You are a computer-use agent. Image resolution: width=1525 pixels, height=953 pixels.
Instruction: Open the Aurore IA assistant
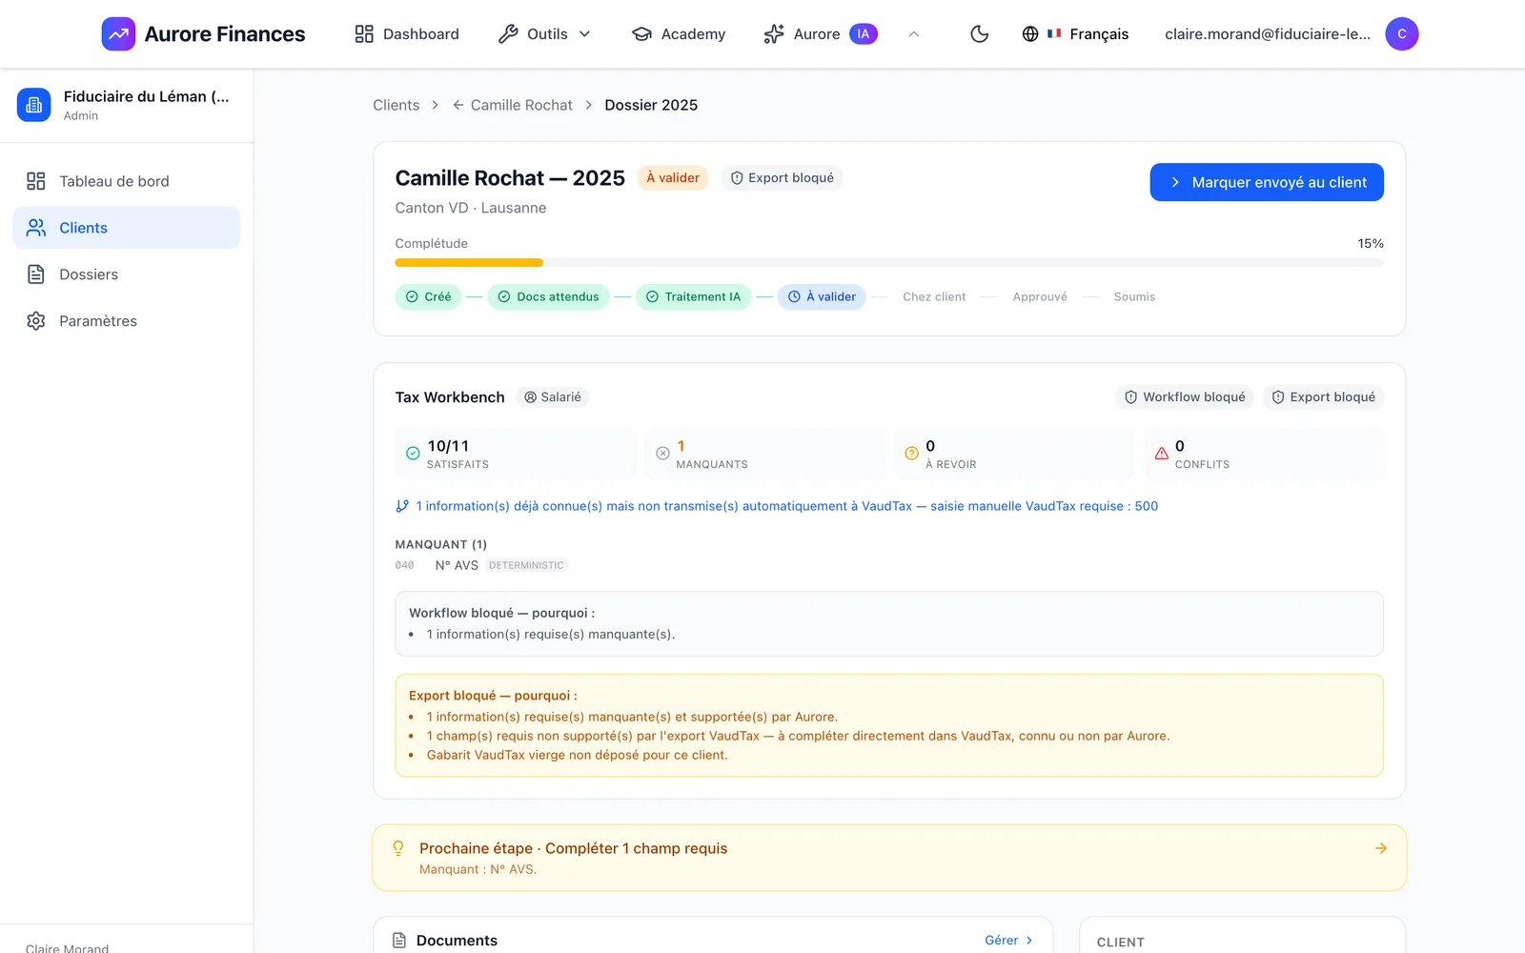(x=820, y=34)
